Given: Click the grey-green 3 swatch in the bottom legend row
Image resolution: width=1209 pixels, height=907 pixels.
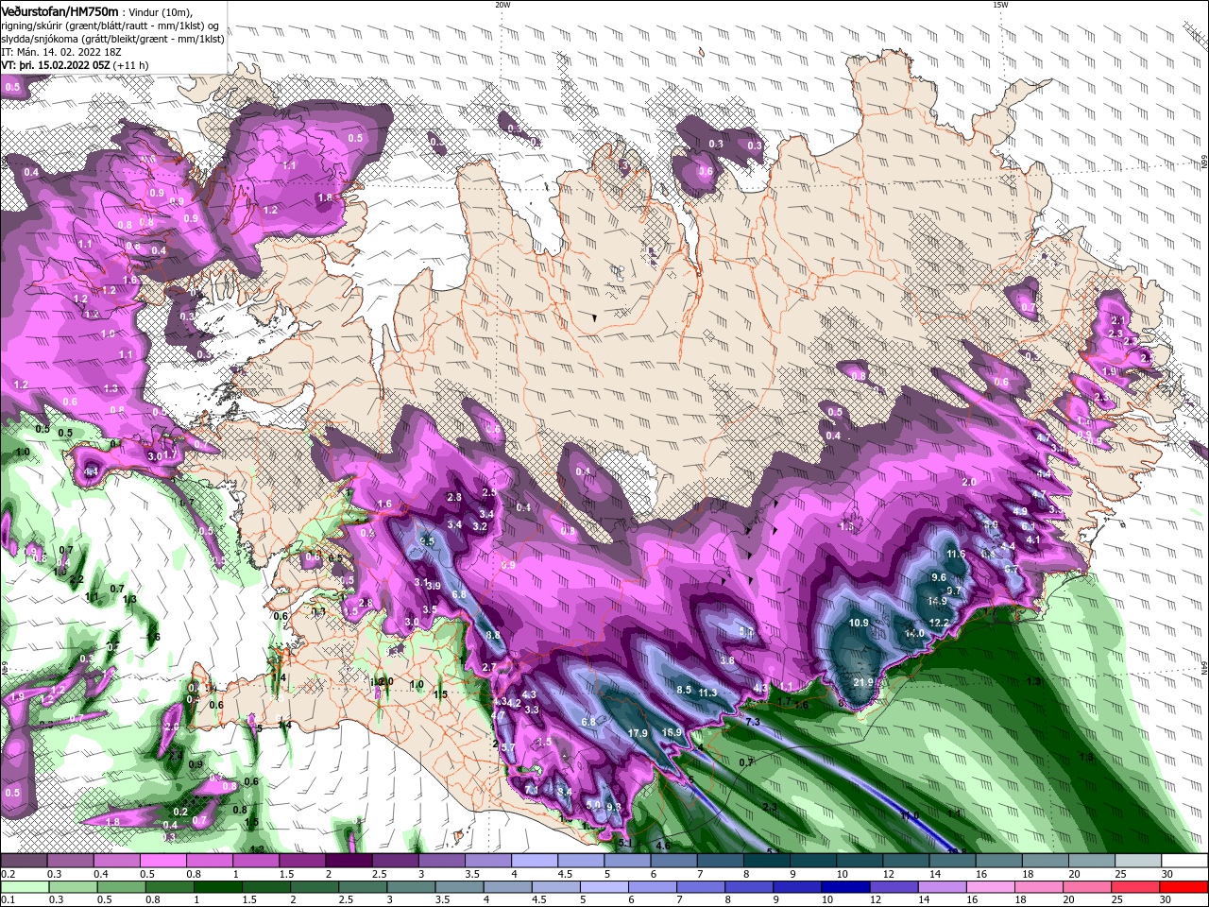Looking at the screenshot, I should click(412, 887).
